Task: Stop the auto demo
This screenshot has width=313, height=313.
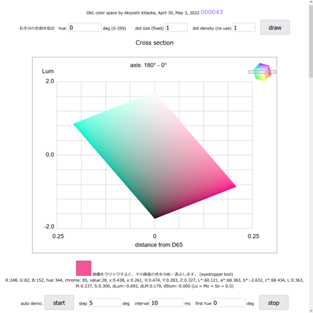Action: coord(274,303)
